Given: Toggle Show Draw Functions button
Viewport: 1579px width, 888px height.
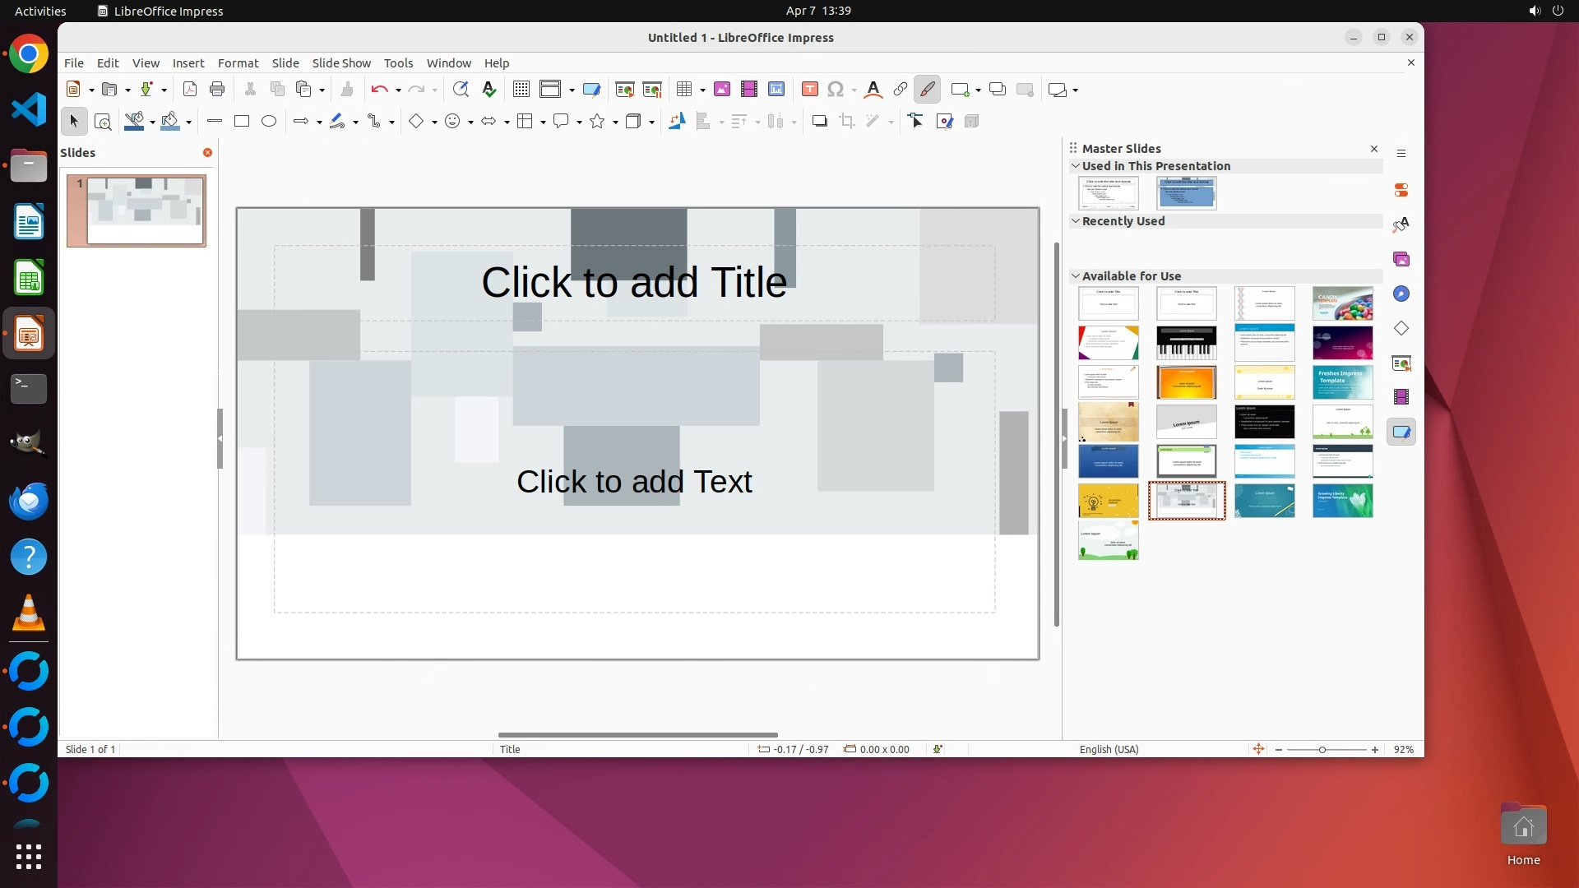Looking at the screenshot, I should point(927,90).
